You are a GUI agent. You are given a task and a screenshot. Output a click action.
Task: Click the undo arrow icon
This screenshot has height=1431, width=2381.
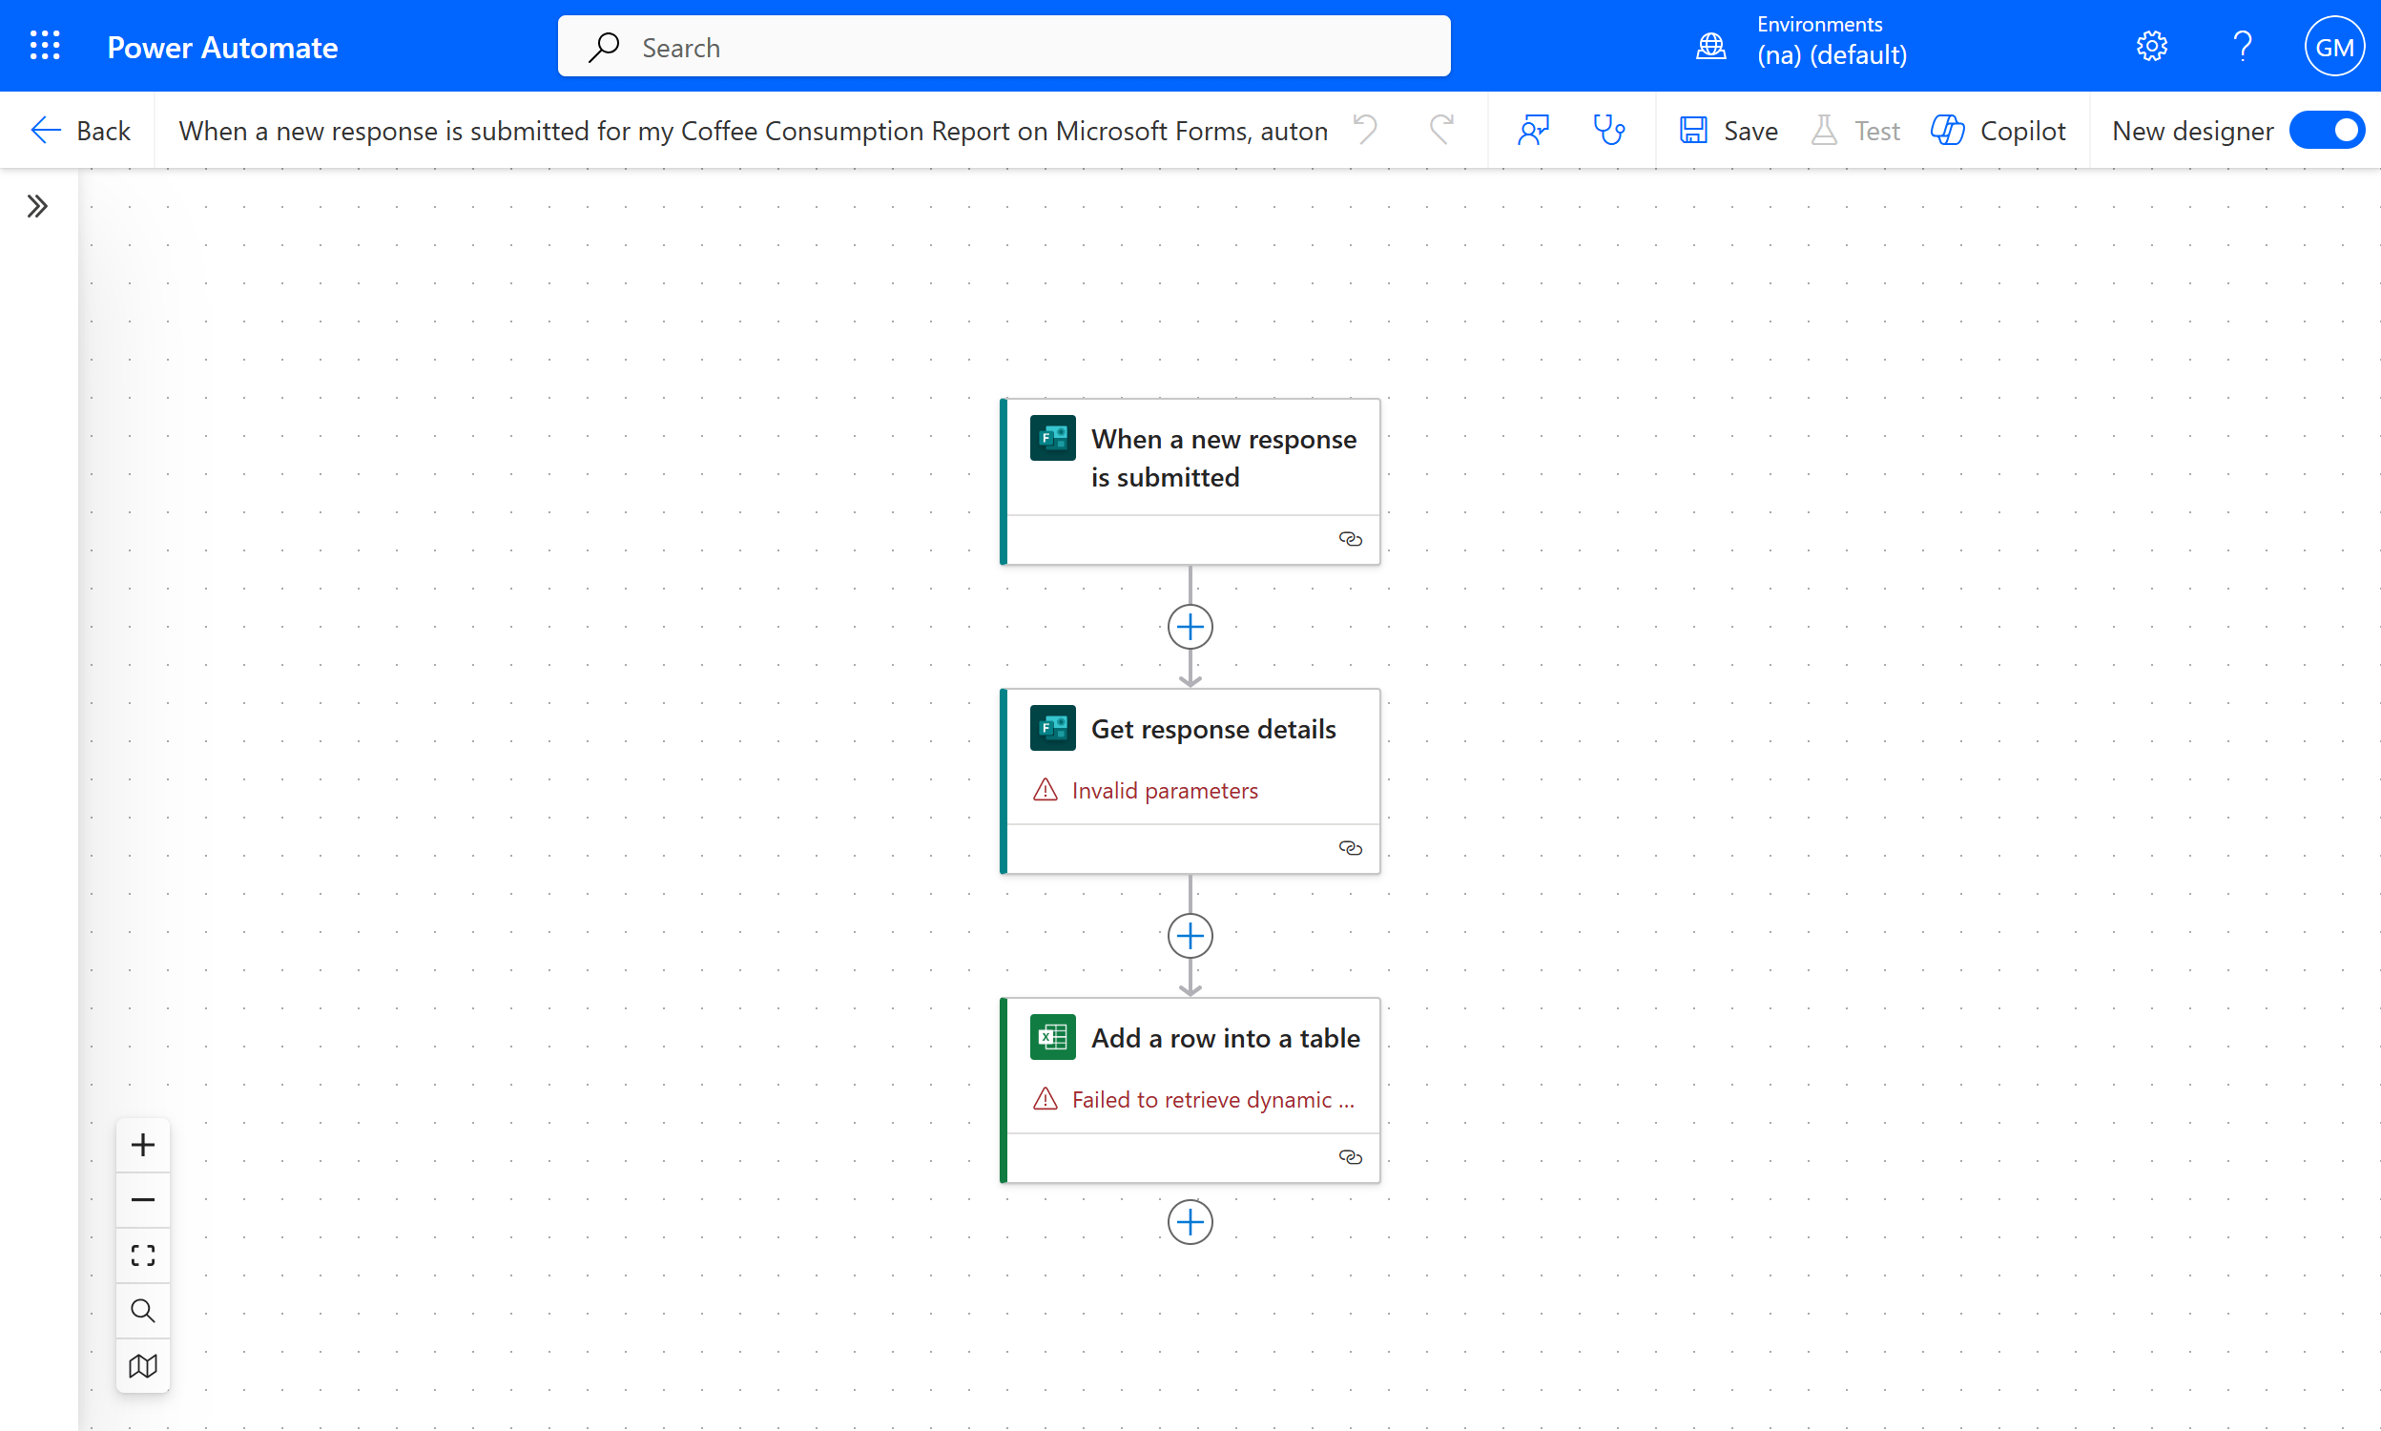point(1365,129)
